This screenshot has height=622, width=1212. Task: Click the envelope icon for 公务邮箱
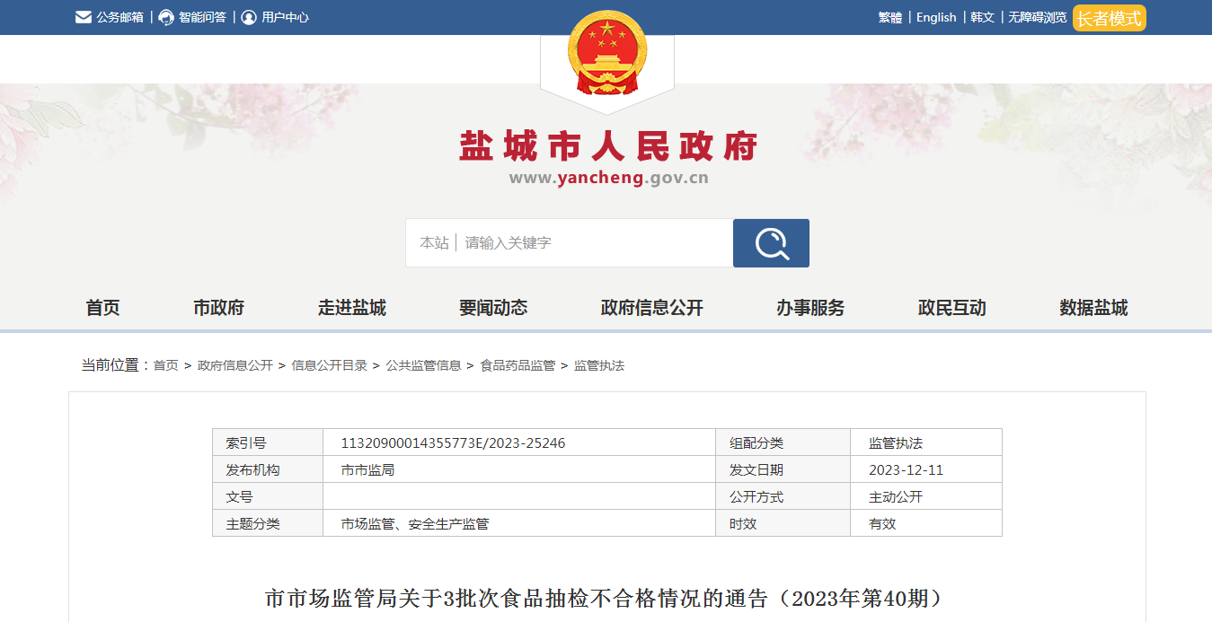[84, 17]
